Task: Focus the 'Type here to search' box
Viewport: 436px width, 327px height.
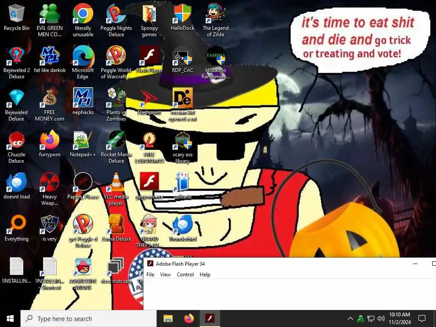Action: coord(89,318)
